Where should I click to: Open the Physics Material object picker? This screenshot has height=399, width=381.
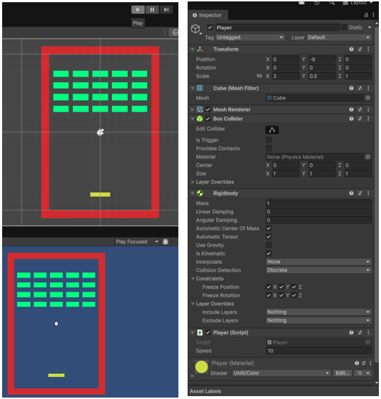(367, 157)
